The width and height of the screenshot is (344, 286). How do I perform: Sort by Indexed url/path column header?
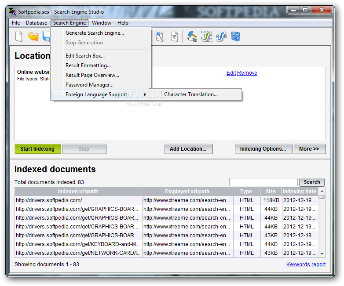pos(78,191)
